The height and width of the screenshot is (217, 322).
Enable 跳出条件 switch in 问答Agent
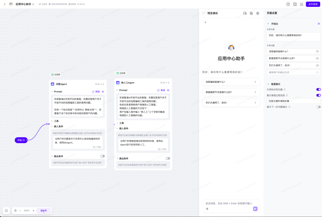coord(102,156)
